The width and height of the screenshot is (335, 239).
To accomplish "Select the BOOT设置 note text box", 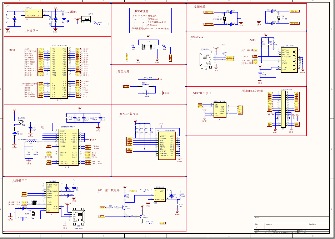I will coord(150,20).
